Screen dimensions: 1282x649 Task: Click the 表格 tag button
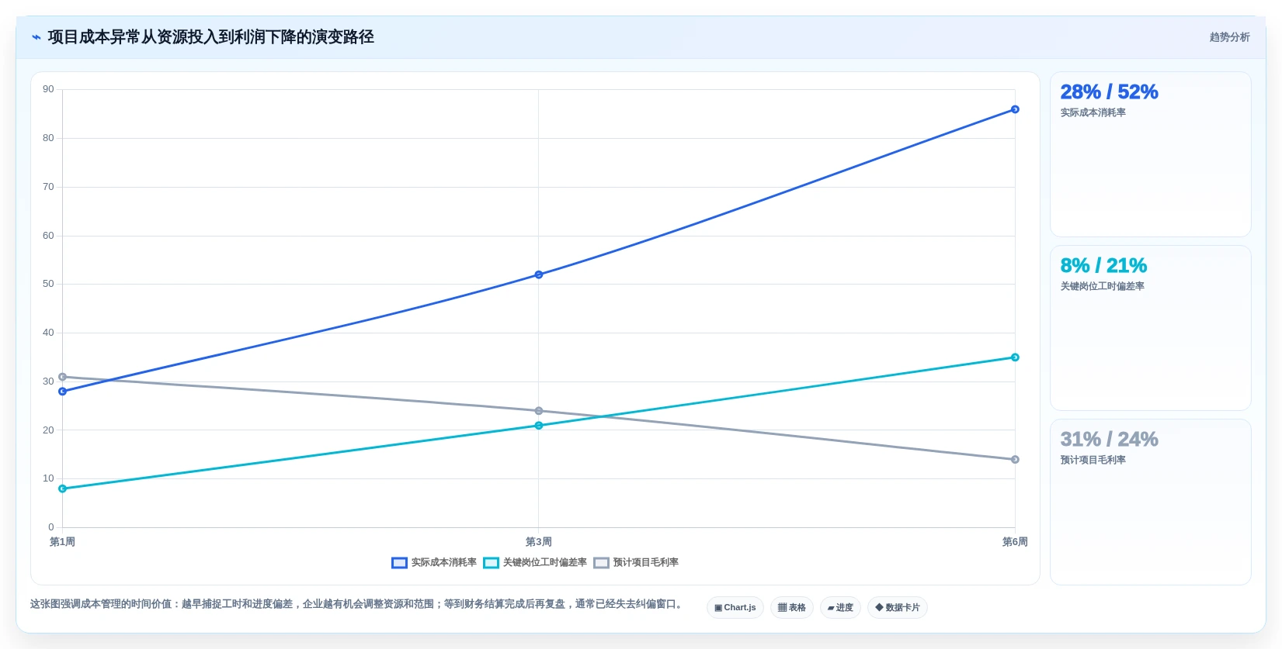792,608
